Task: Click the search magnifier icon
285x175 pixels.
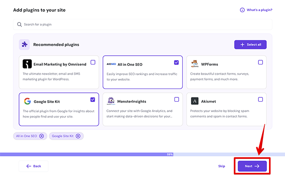Action: (19, 24)
